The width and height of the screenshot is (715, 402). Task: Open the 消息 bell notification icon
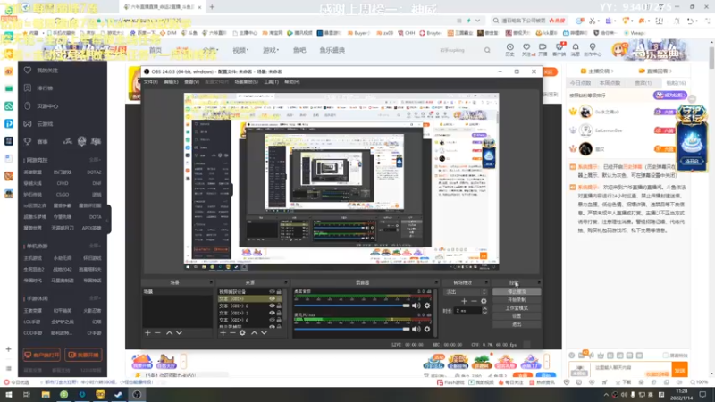[x=576, y=49]
